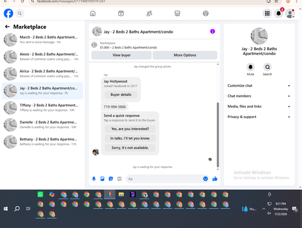
Task: Expand the Privacy & support section
Action: 259,117
